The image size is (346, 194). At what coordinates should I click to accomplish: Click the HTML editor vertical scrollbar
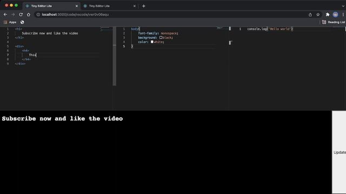114,56
